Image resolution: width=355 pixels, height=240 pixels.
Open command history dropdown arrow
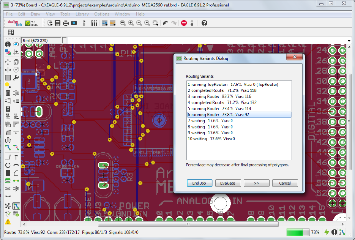click(x=349, y=41)
